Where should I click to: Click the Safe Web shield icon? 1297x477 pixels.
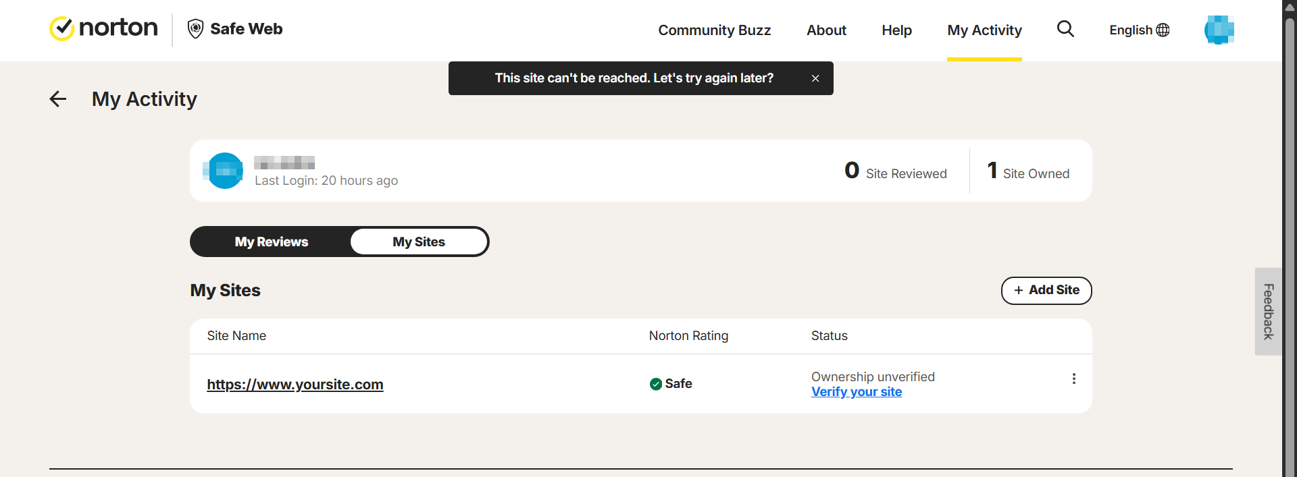(195, 29)
